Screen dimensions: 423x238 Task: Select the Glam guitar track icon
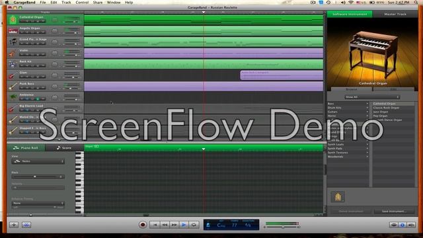click(x=13, y=75)
